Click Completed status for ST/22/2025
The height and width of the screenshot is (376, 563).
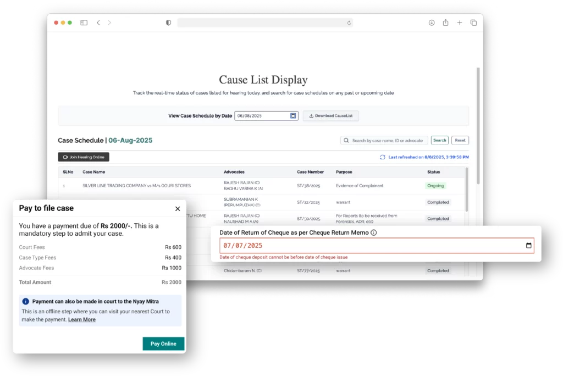[x=438, y=202]
